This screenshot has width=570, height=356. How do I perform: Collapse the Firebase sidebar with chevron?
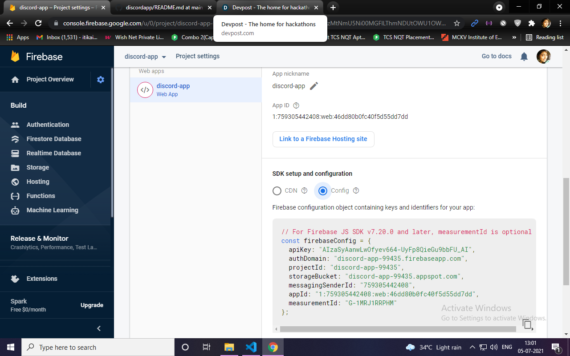point(99,328)
